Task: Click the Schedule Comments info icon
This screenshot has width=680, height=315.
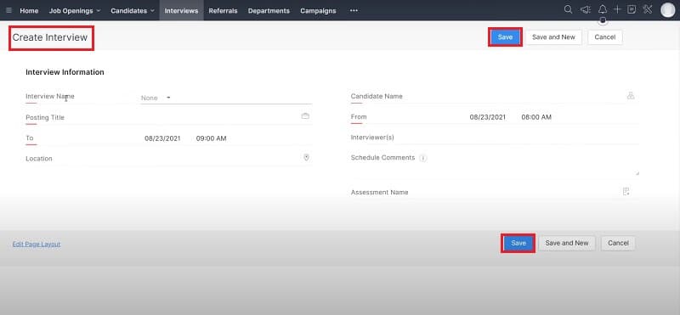Action: tap(423, 158)
